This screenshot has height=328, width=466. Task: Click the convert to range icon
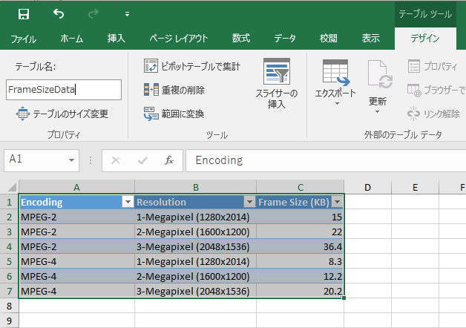coord(151,114)
